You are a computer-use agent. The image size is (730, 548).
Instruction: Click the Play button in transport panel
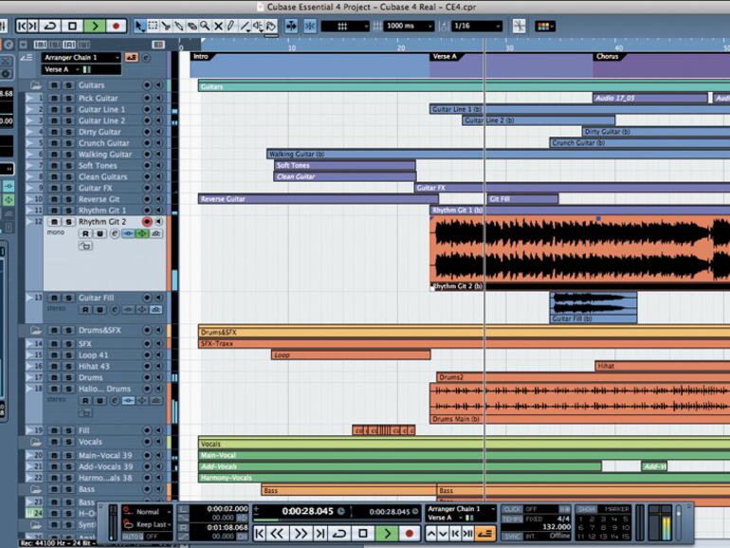(386, 534)
